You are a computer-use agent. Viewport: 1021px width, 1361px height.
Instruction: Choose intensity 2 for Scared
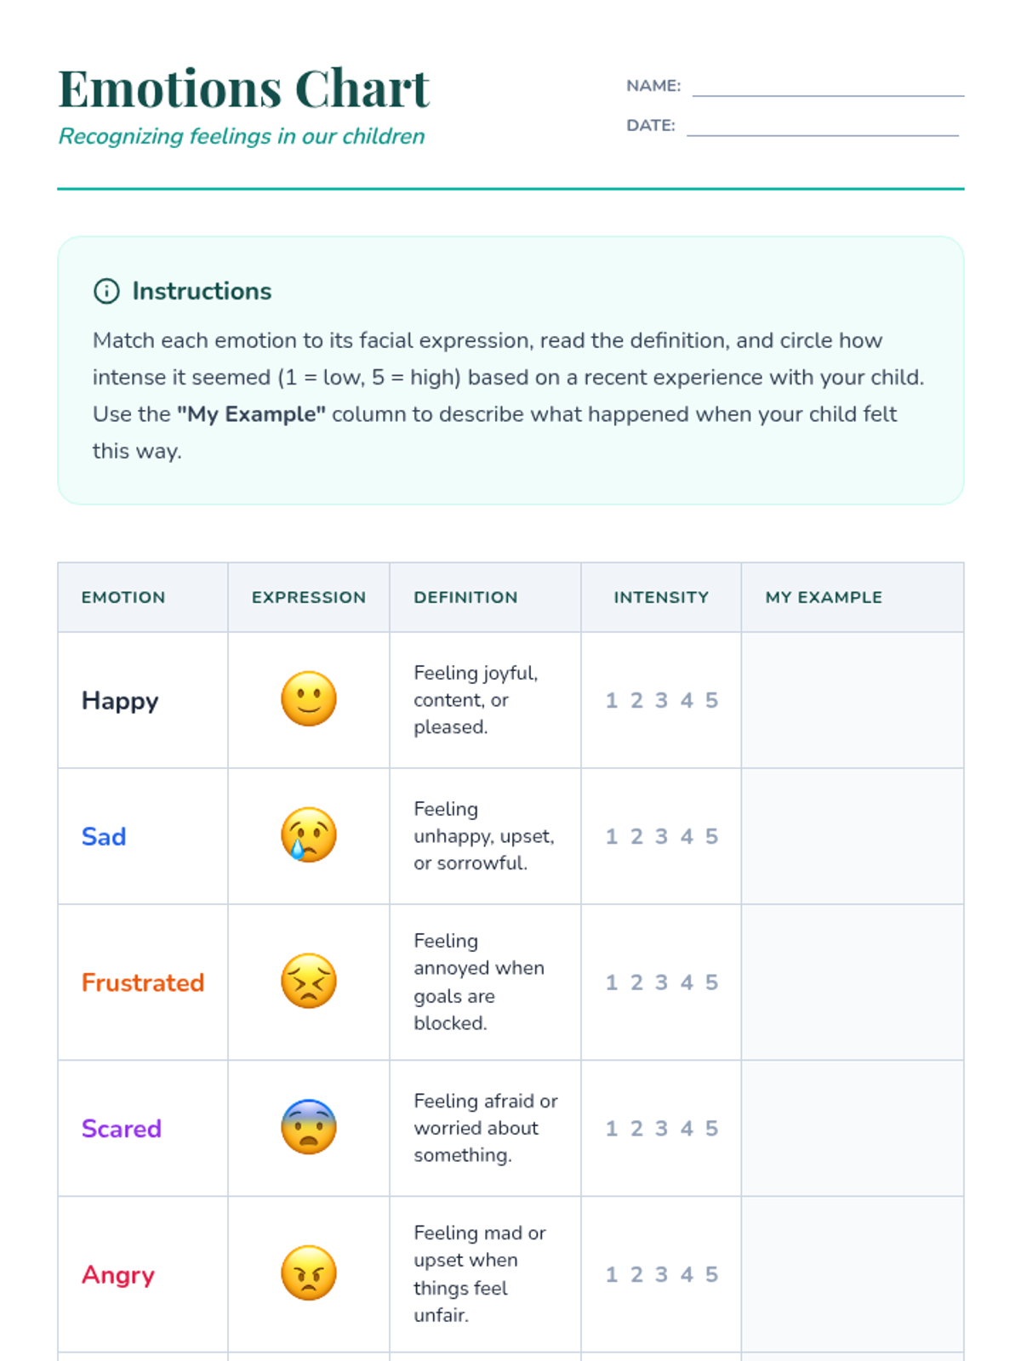click(x=636, y=1129)
